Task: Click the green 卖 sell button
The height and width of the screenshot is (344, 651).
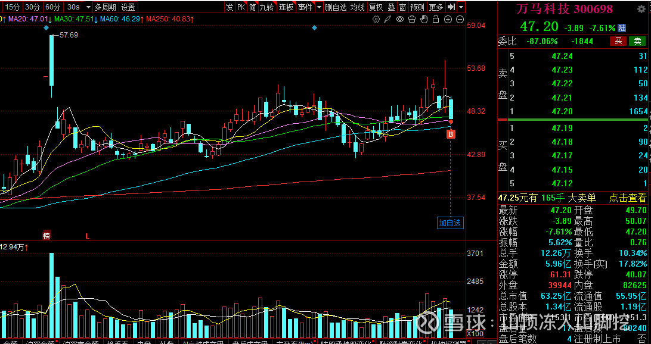Action: 637,41
